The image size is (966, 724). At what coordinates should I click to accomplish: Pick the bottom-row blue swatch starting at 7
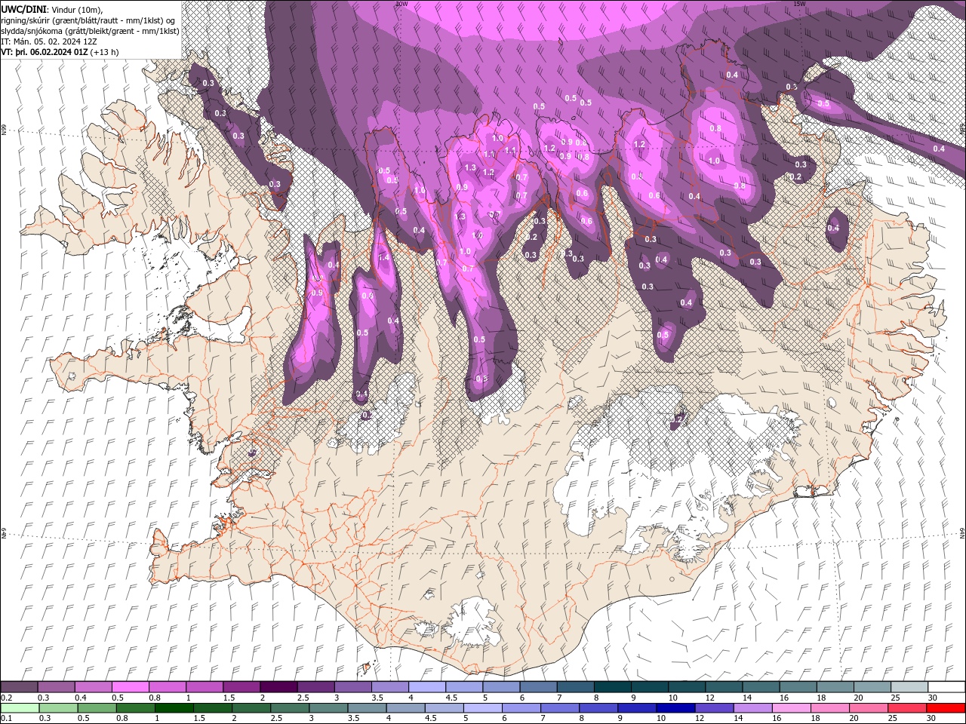[x=560, y=708]
